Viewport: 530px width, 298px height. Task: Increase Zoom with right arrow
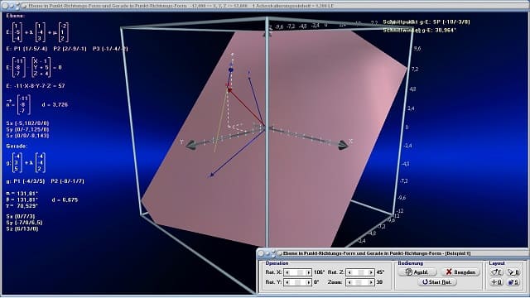point(371,282)
